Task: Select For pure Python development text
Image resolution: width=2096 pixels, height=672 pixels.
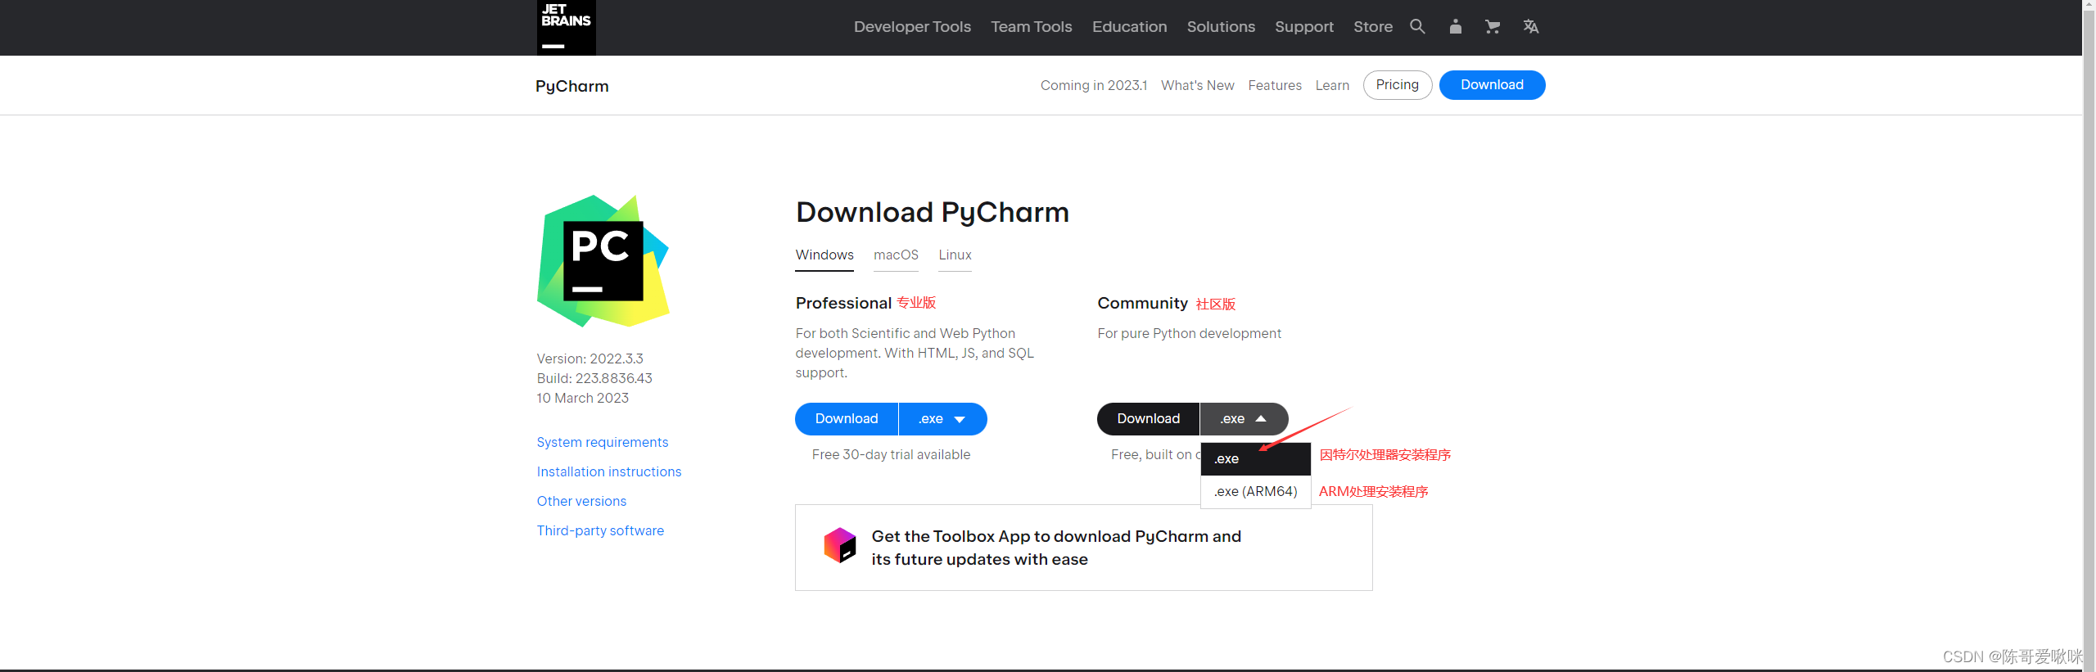Action: [x=1189, y=334]
